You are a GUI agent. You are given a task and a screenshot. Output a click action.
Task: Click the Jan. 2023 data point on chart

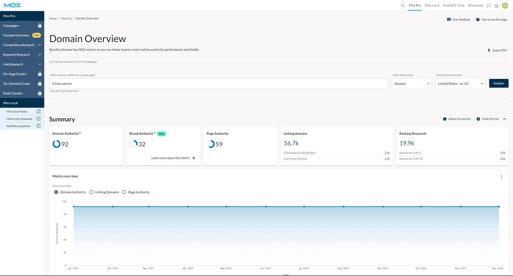click(74, 207)
